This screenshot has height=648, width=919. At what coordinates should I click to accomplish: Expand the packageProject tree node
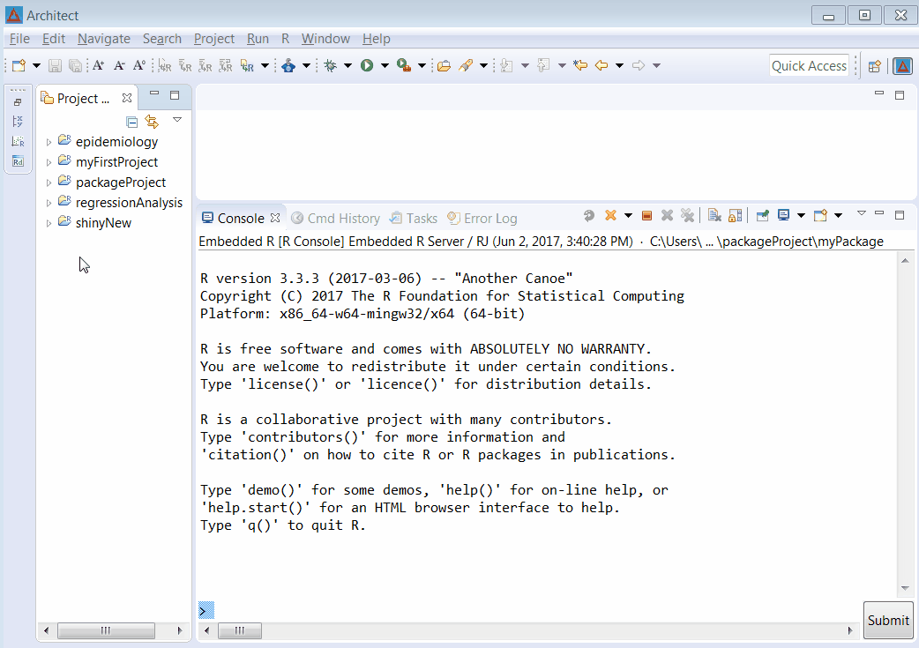click(49, 182)
